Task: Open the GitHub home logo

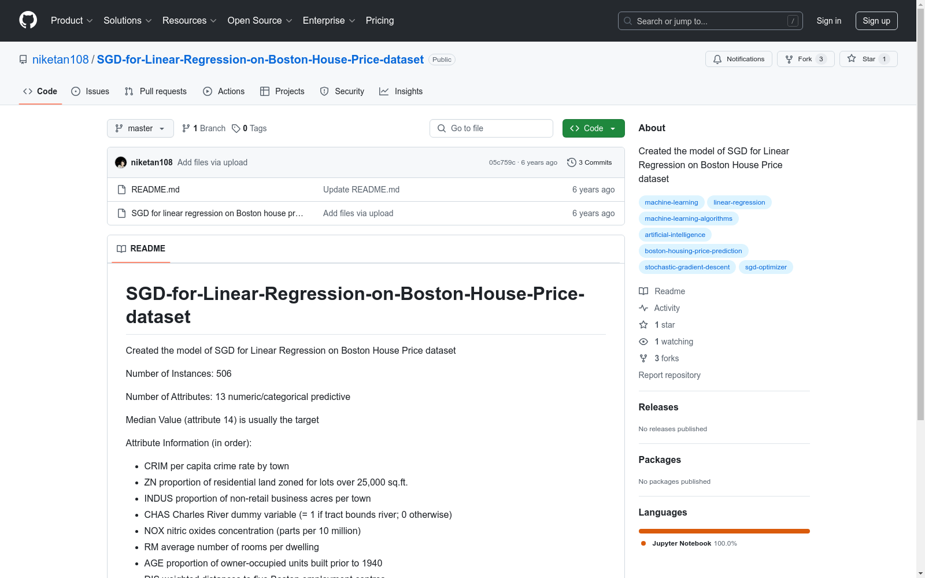Action: pos(28,20)
